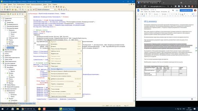198x111 pixels.
Task: Open the Конфигурация menu in 1C menu bar
Action: pyautogui.click(x=21, y=4)
